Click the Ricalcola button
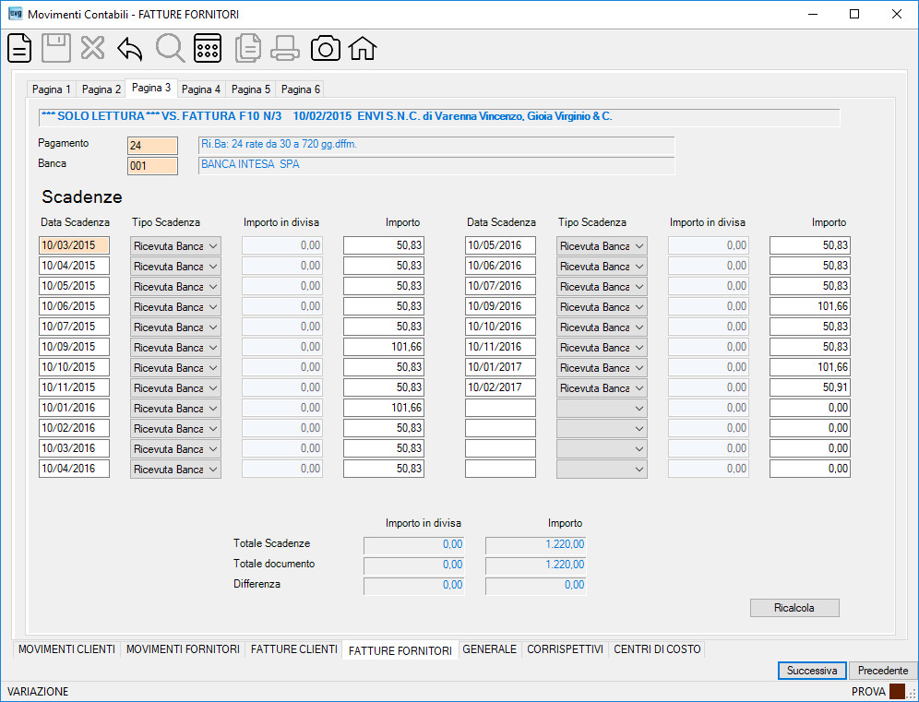Viewport: 919px width, 702px height. click(794, 608)
